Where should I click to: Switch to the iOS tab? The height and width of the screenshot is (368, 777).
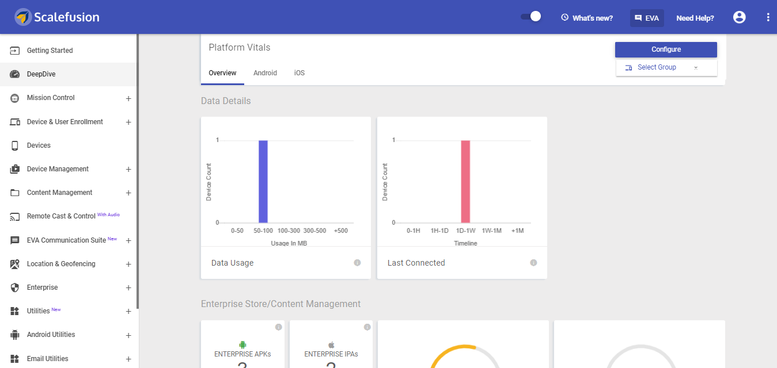click(300, 73)
